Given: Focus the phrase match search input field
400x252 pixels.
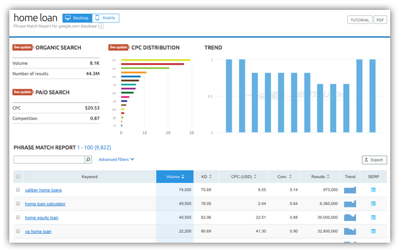Looking at the screenshot, I should (x=49, y=159).
